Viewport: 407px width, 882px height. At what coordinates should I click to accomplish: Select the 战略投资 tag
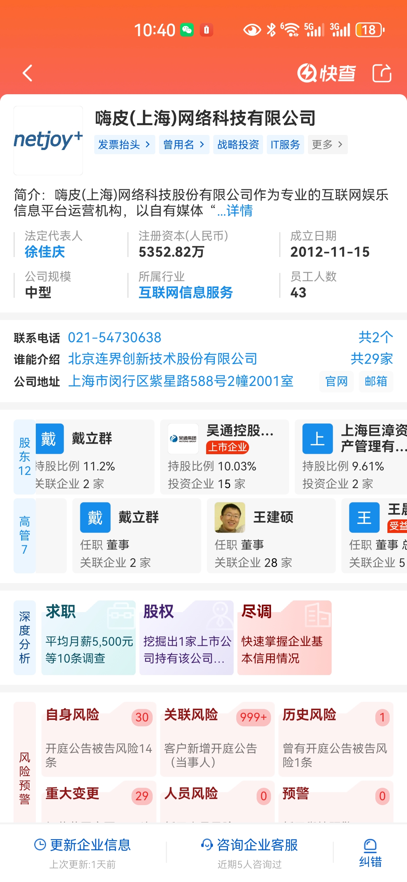238,145
